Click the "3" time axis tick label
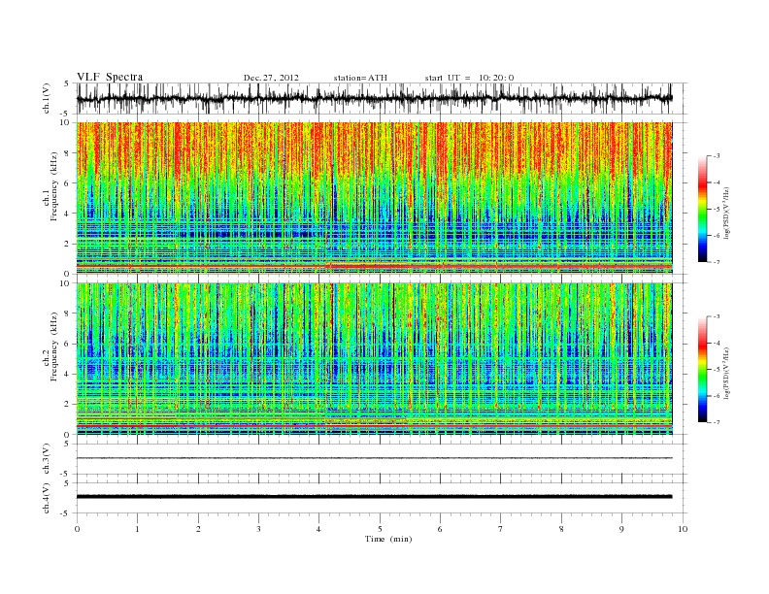This screenshot has height=594, width=769. point(258,529)
